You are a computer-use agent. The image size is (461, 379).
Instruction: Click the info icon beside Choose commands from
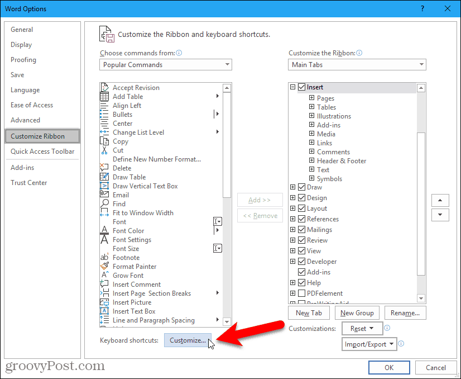point(179,53)
